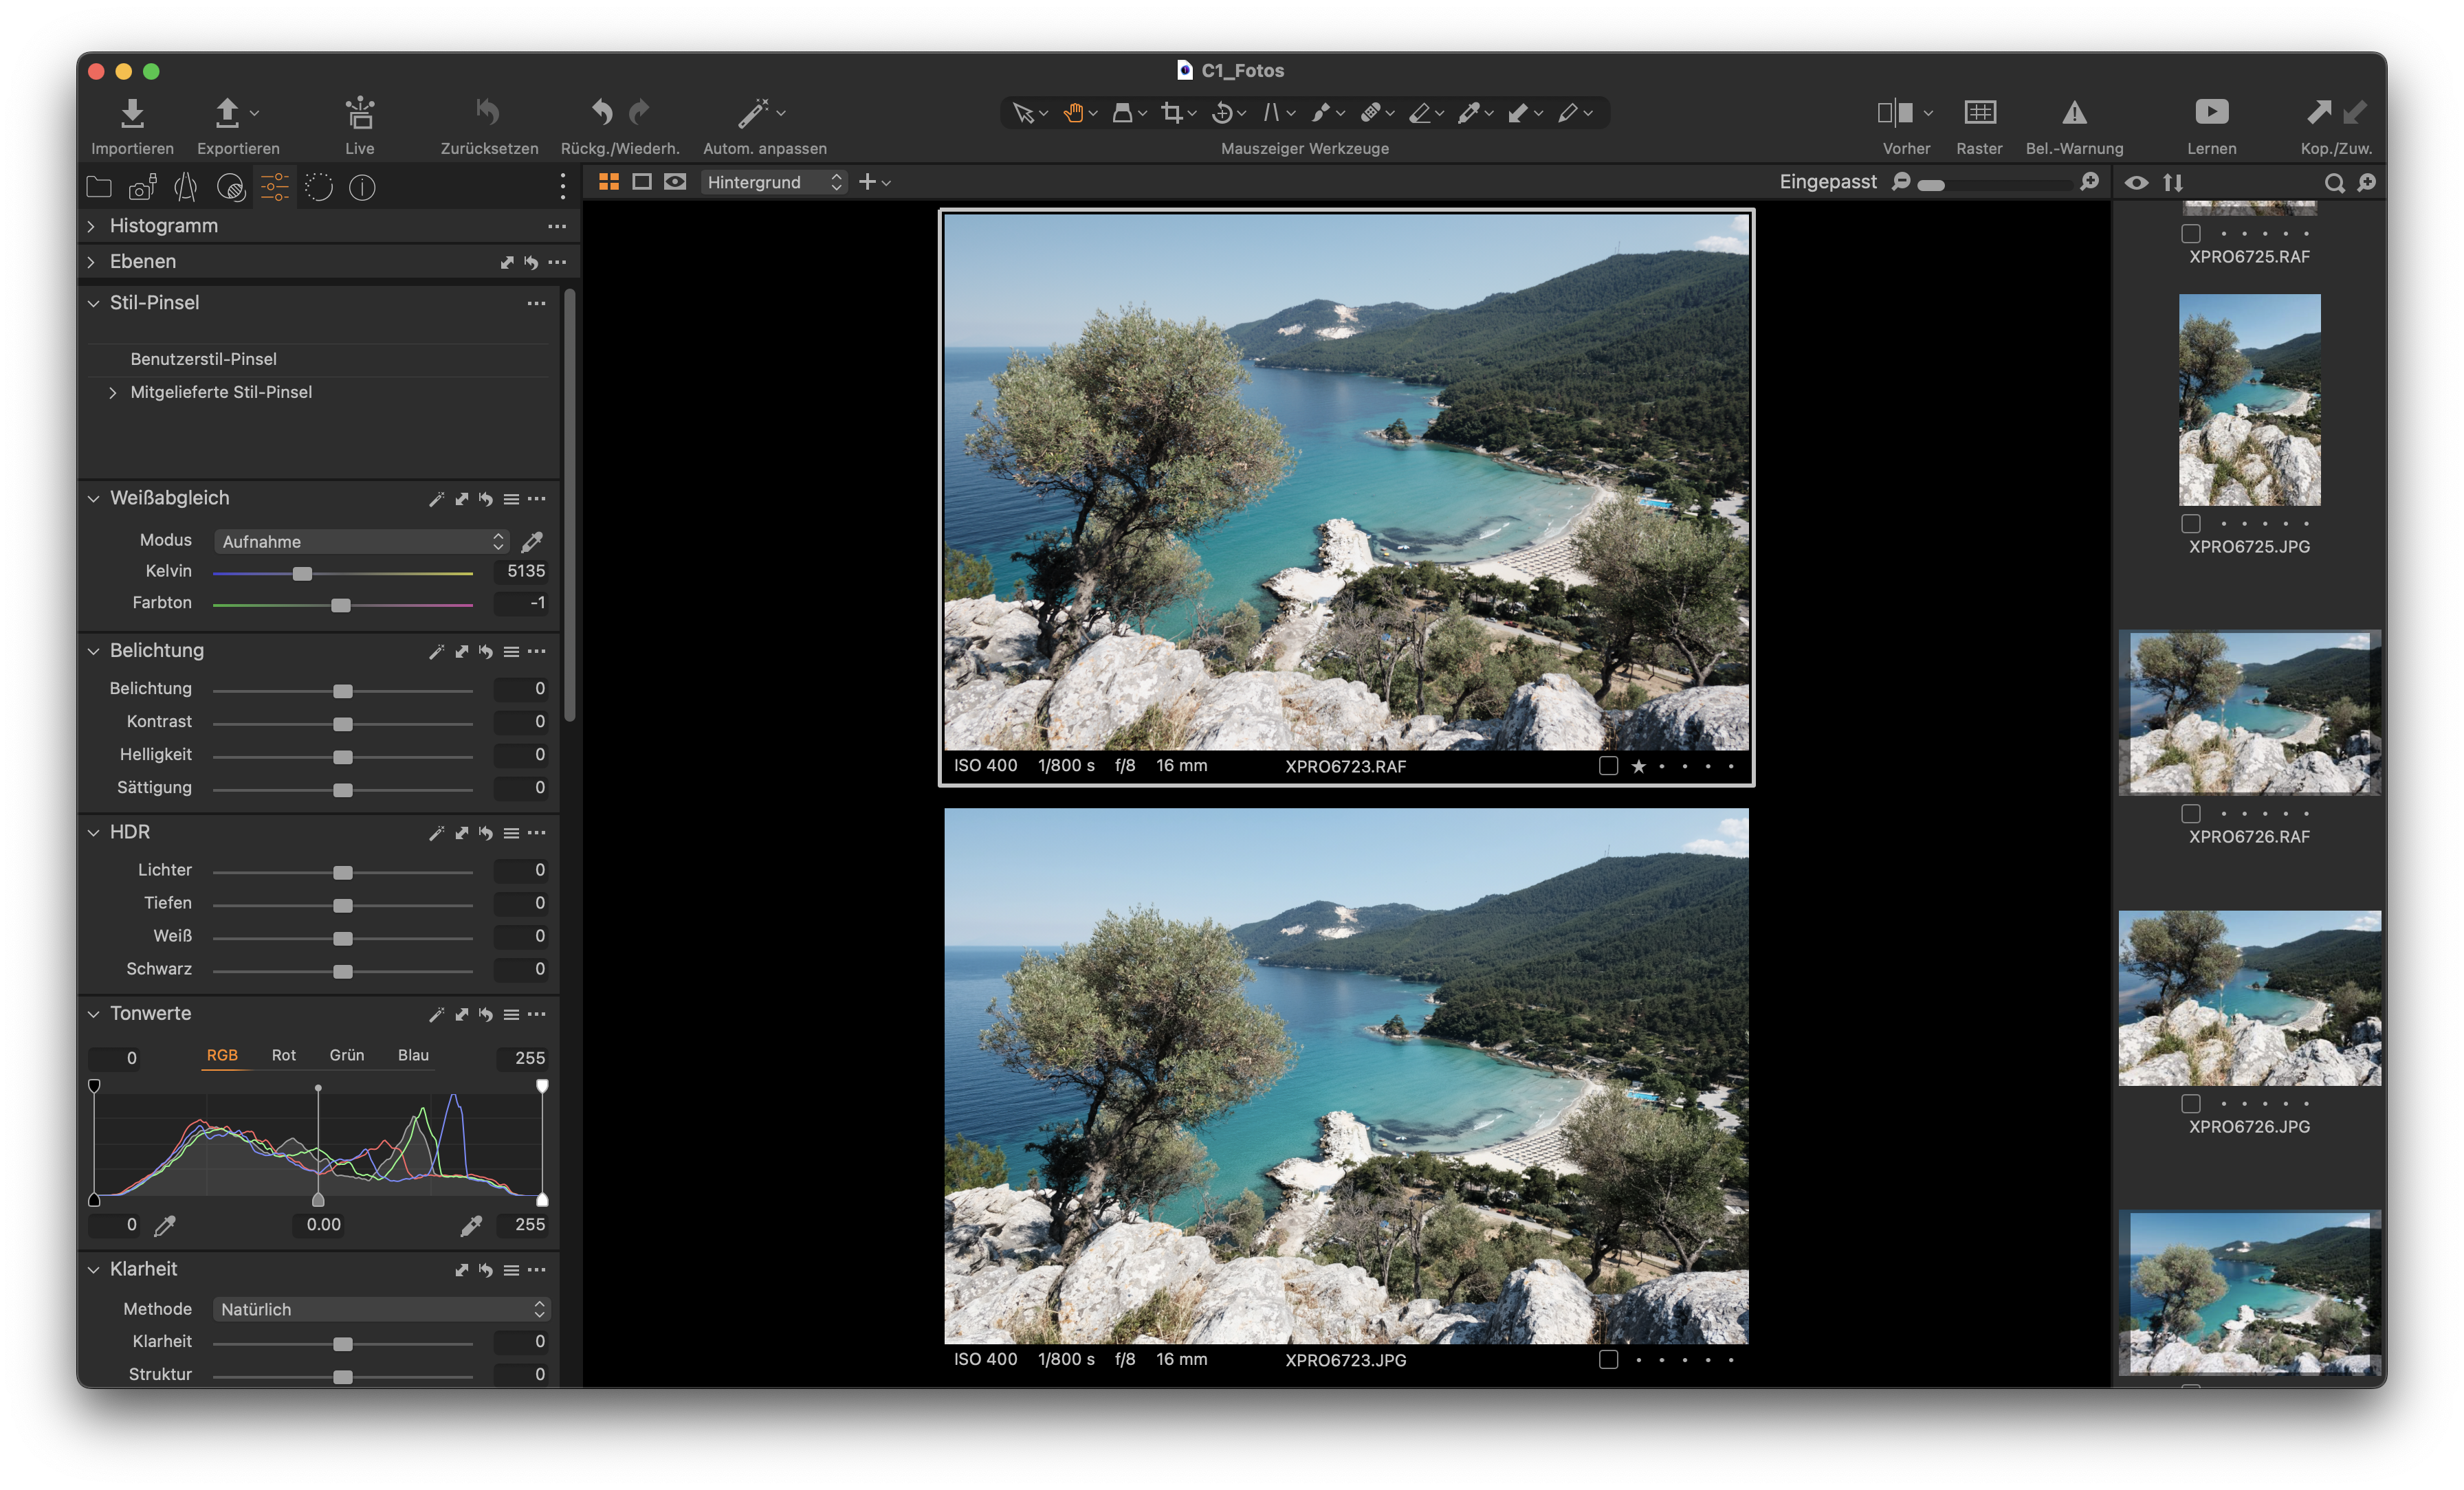Viewport: 2464px width, 1490px height.
Task: Select the crop cursor tool
Action: (1171, 113)
